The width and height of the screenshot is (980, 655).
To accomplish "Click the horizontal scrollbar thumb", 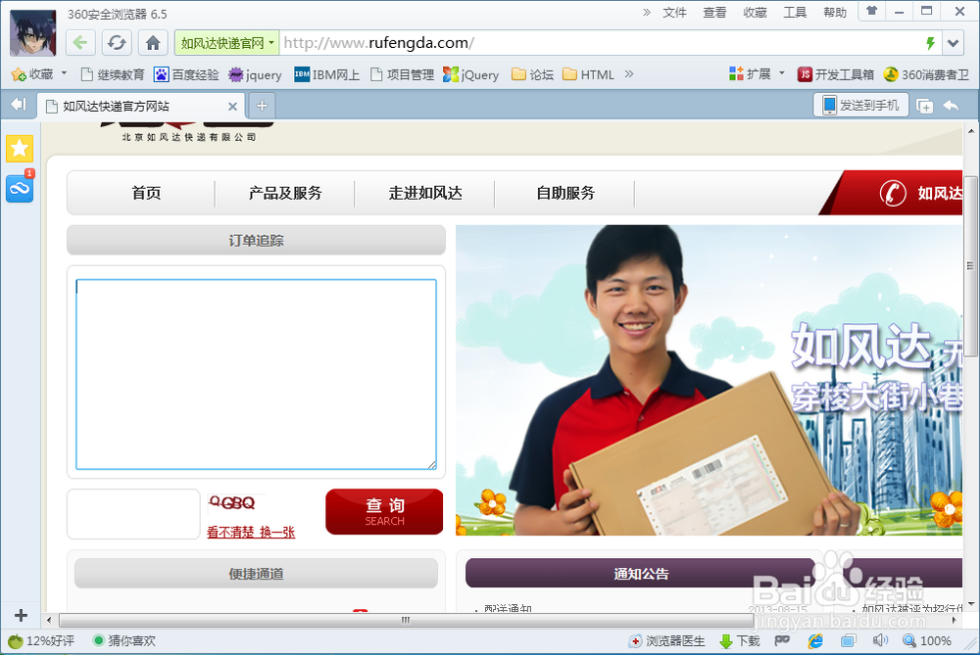I will (x=407, y=620).
